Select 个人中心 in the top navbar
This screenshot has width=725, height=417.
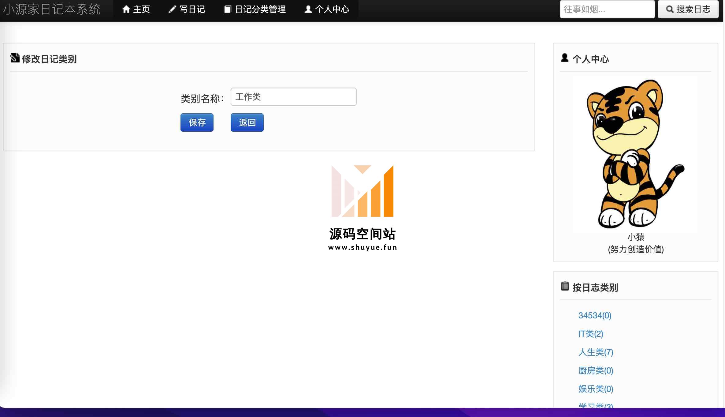coord(327,9)
